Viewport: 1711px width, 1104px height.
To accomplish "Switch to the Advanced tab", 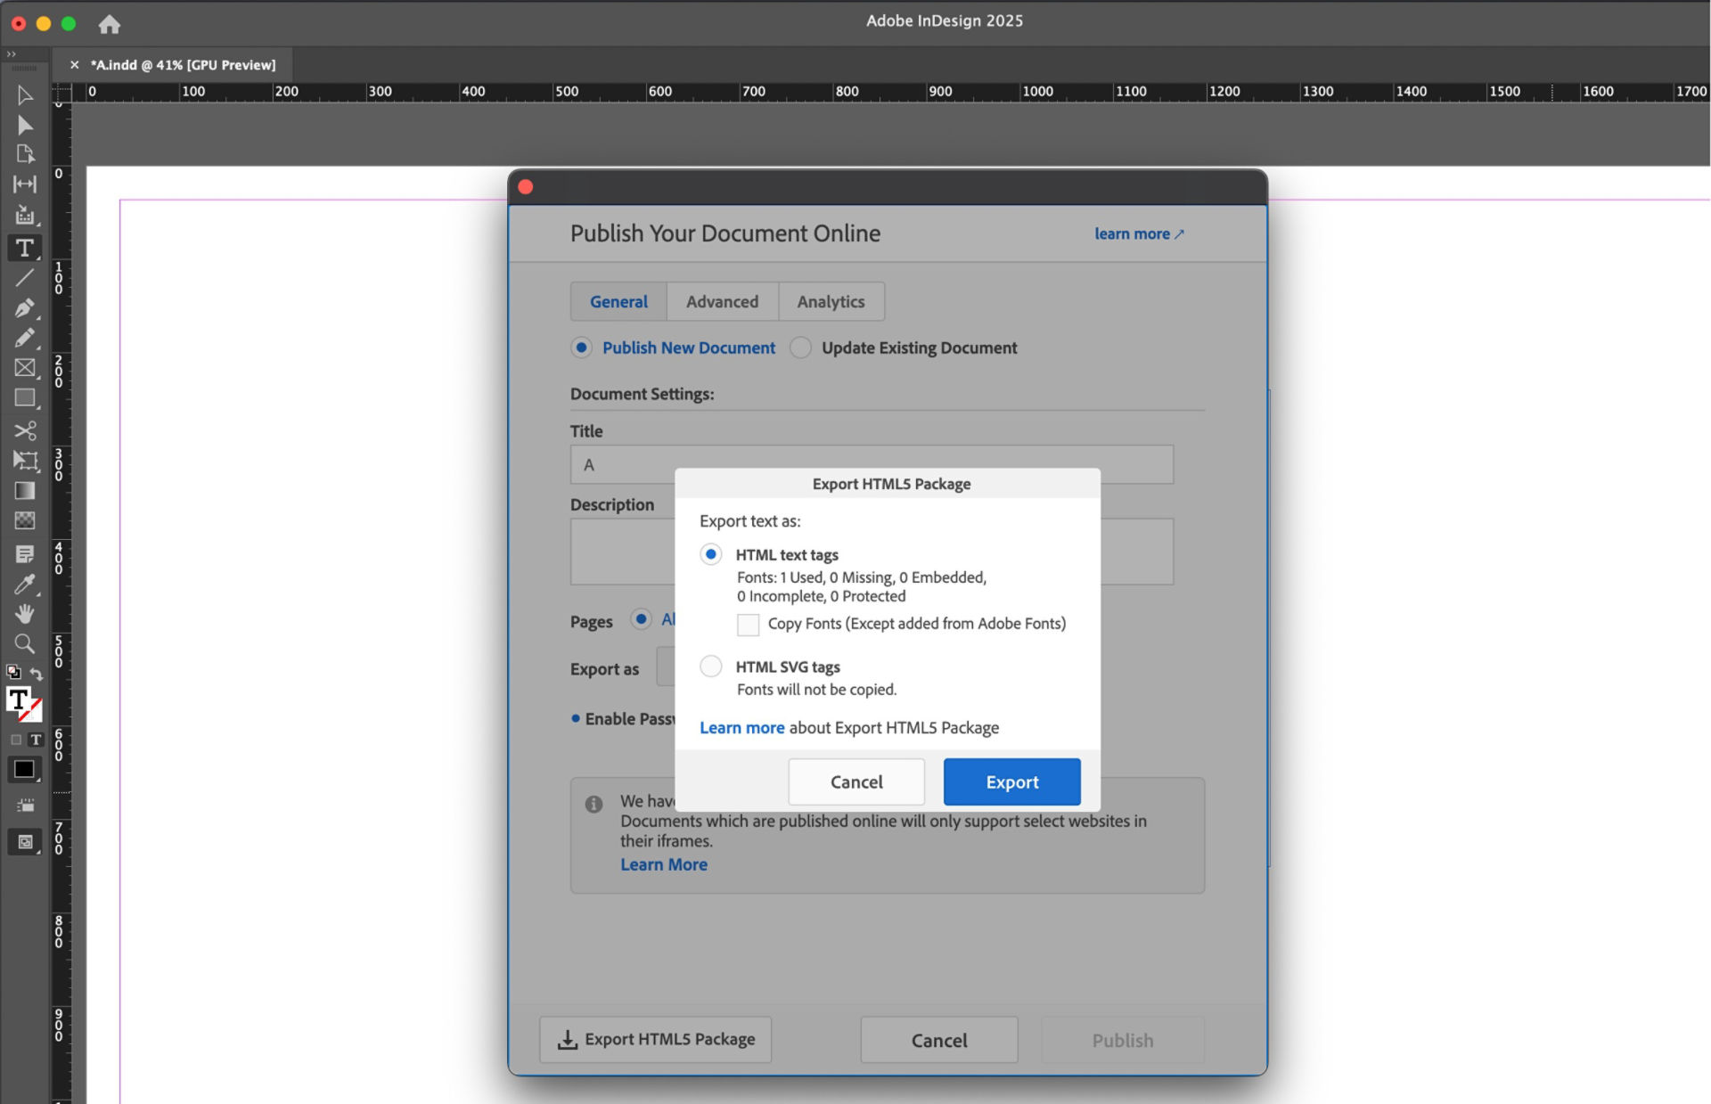I will [x=722, y=301].
